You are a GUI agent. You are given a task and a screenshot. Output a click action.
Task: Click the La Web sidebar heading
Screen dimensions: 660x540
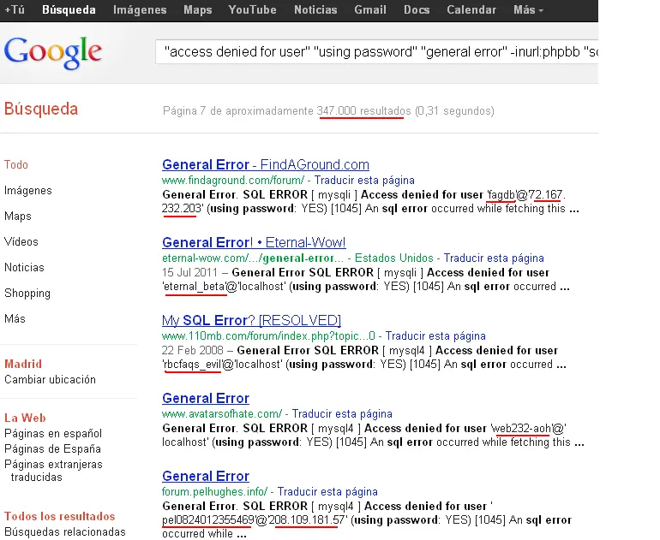pos(25,418)
